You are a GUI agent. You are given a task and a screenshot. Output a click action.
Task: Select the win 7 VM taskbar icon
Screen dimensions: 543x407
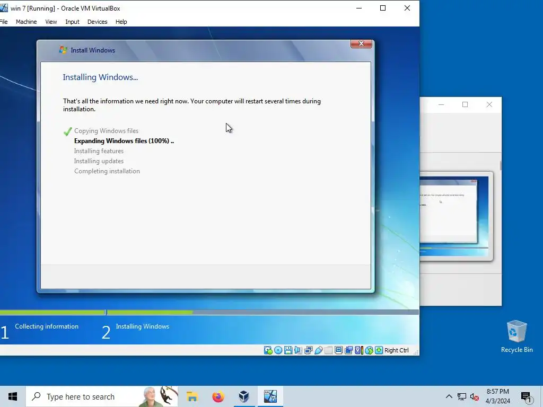[270, 396]
